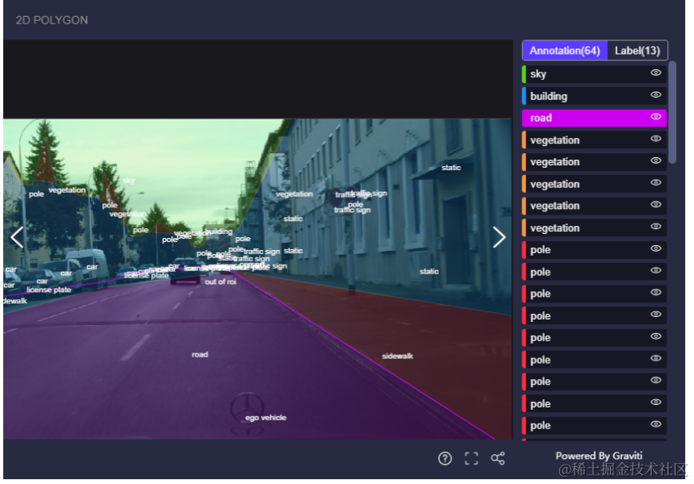Hide the sky annotation with its eye icon
Image resolution: width=694 pixels, height=484 pixels.
(656, 73)
